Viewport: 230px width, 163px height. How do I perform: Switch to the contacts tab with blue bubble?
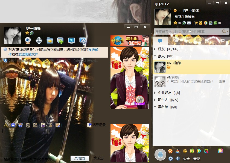[x=160, y=41]
